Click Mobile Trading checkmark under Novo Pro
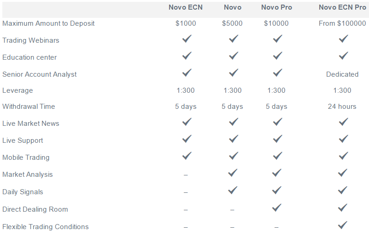This screenshot has height=236, width=369. click(277, 156)
